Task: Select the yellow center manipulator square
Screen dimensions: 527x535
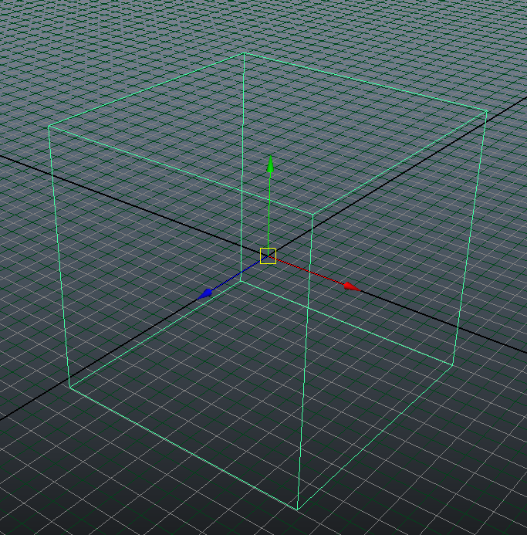Action: (x=268, y=256)
